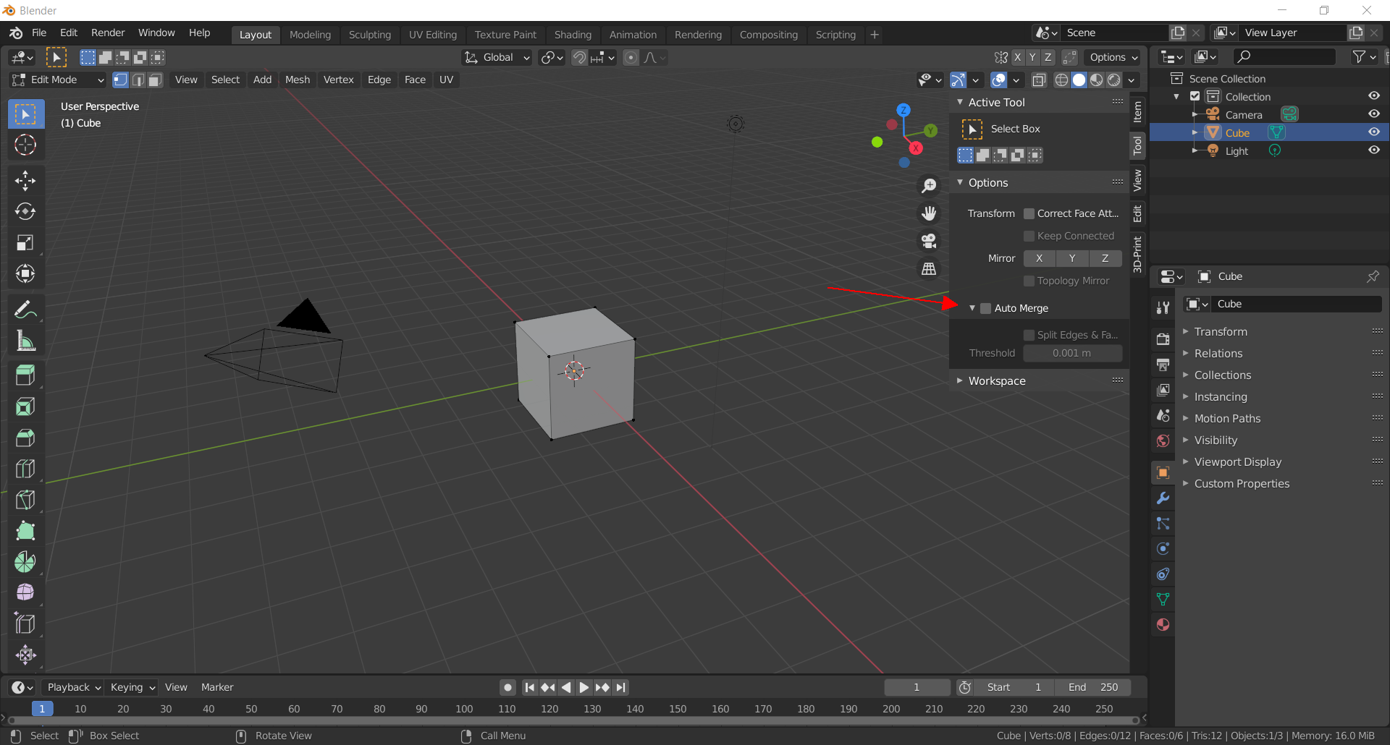Viewport: 1390px width, 745px height.
Task: Open World properties tab icon
Action: pyautogui.click(x=1163, y=440)
